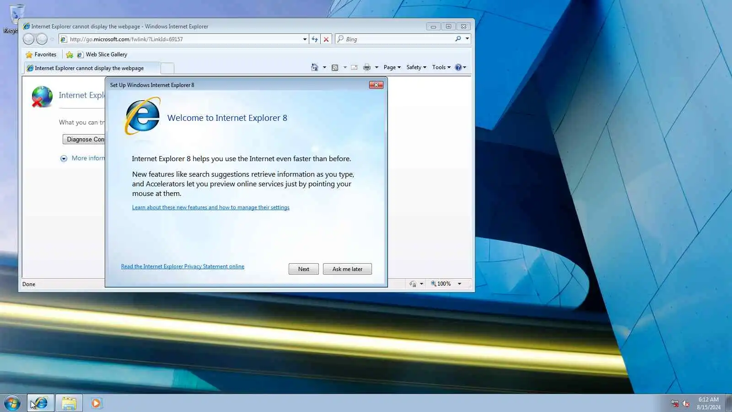
Task: Click the muted volume tray icon
Action: coord(686,403)
